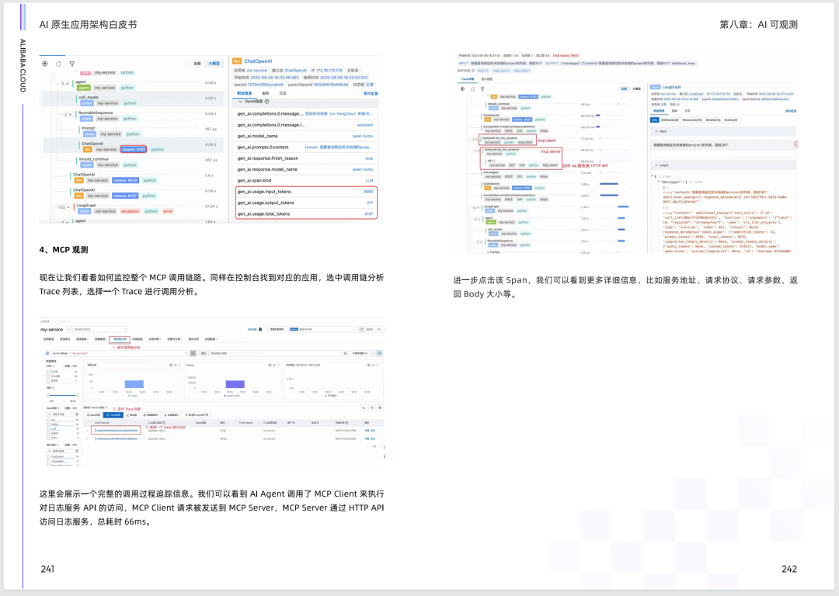Viewport: 839px width, 596px height.
Task: Select the Span列表 tab button
Action: pos(93,415)
